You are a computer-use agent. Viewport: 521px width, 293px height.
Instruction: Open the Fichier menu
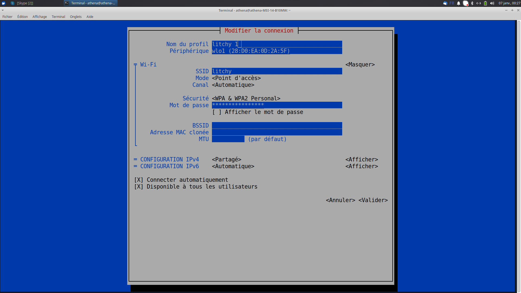tap(7, 17)
